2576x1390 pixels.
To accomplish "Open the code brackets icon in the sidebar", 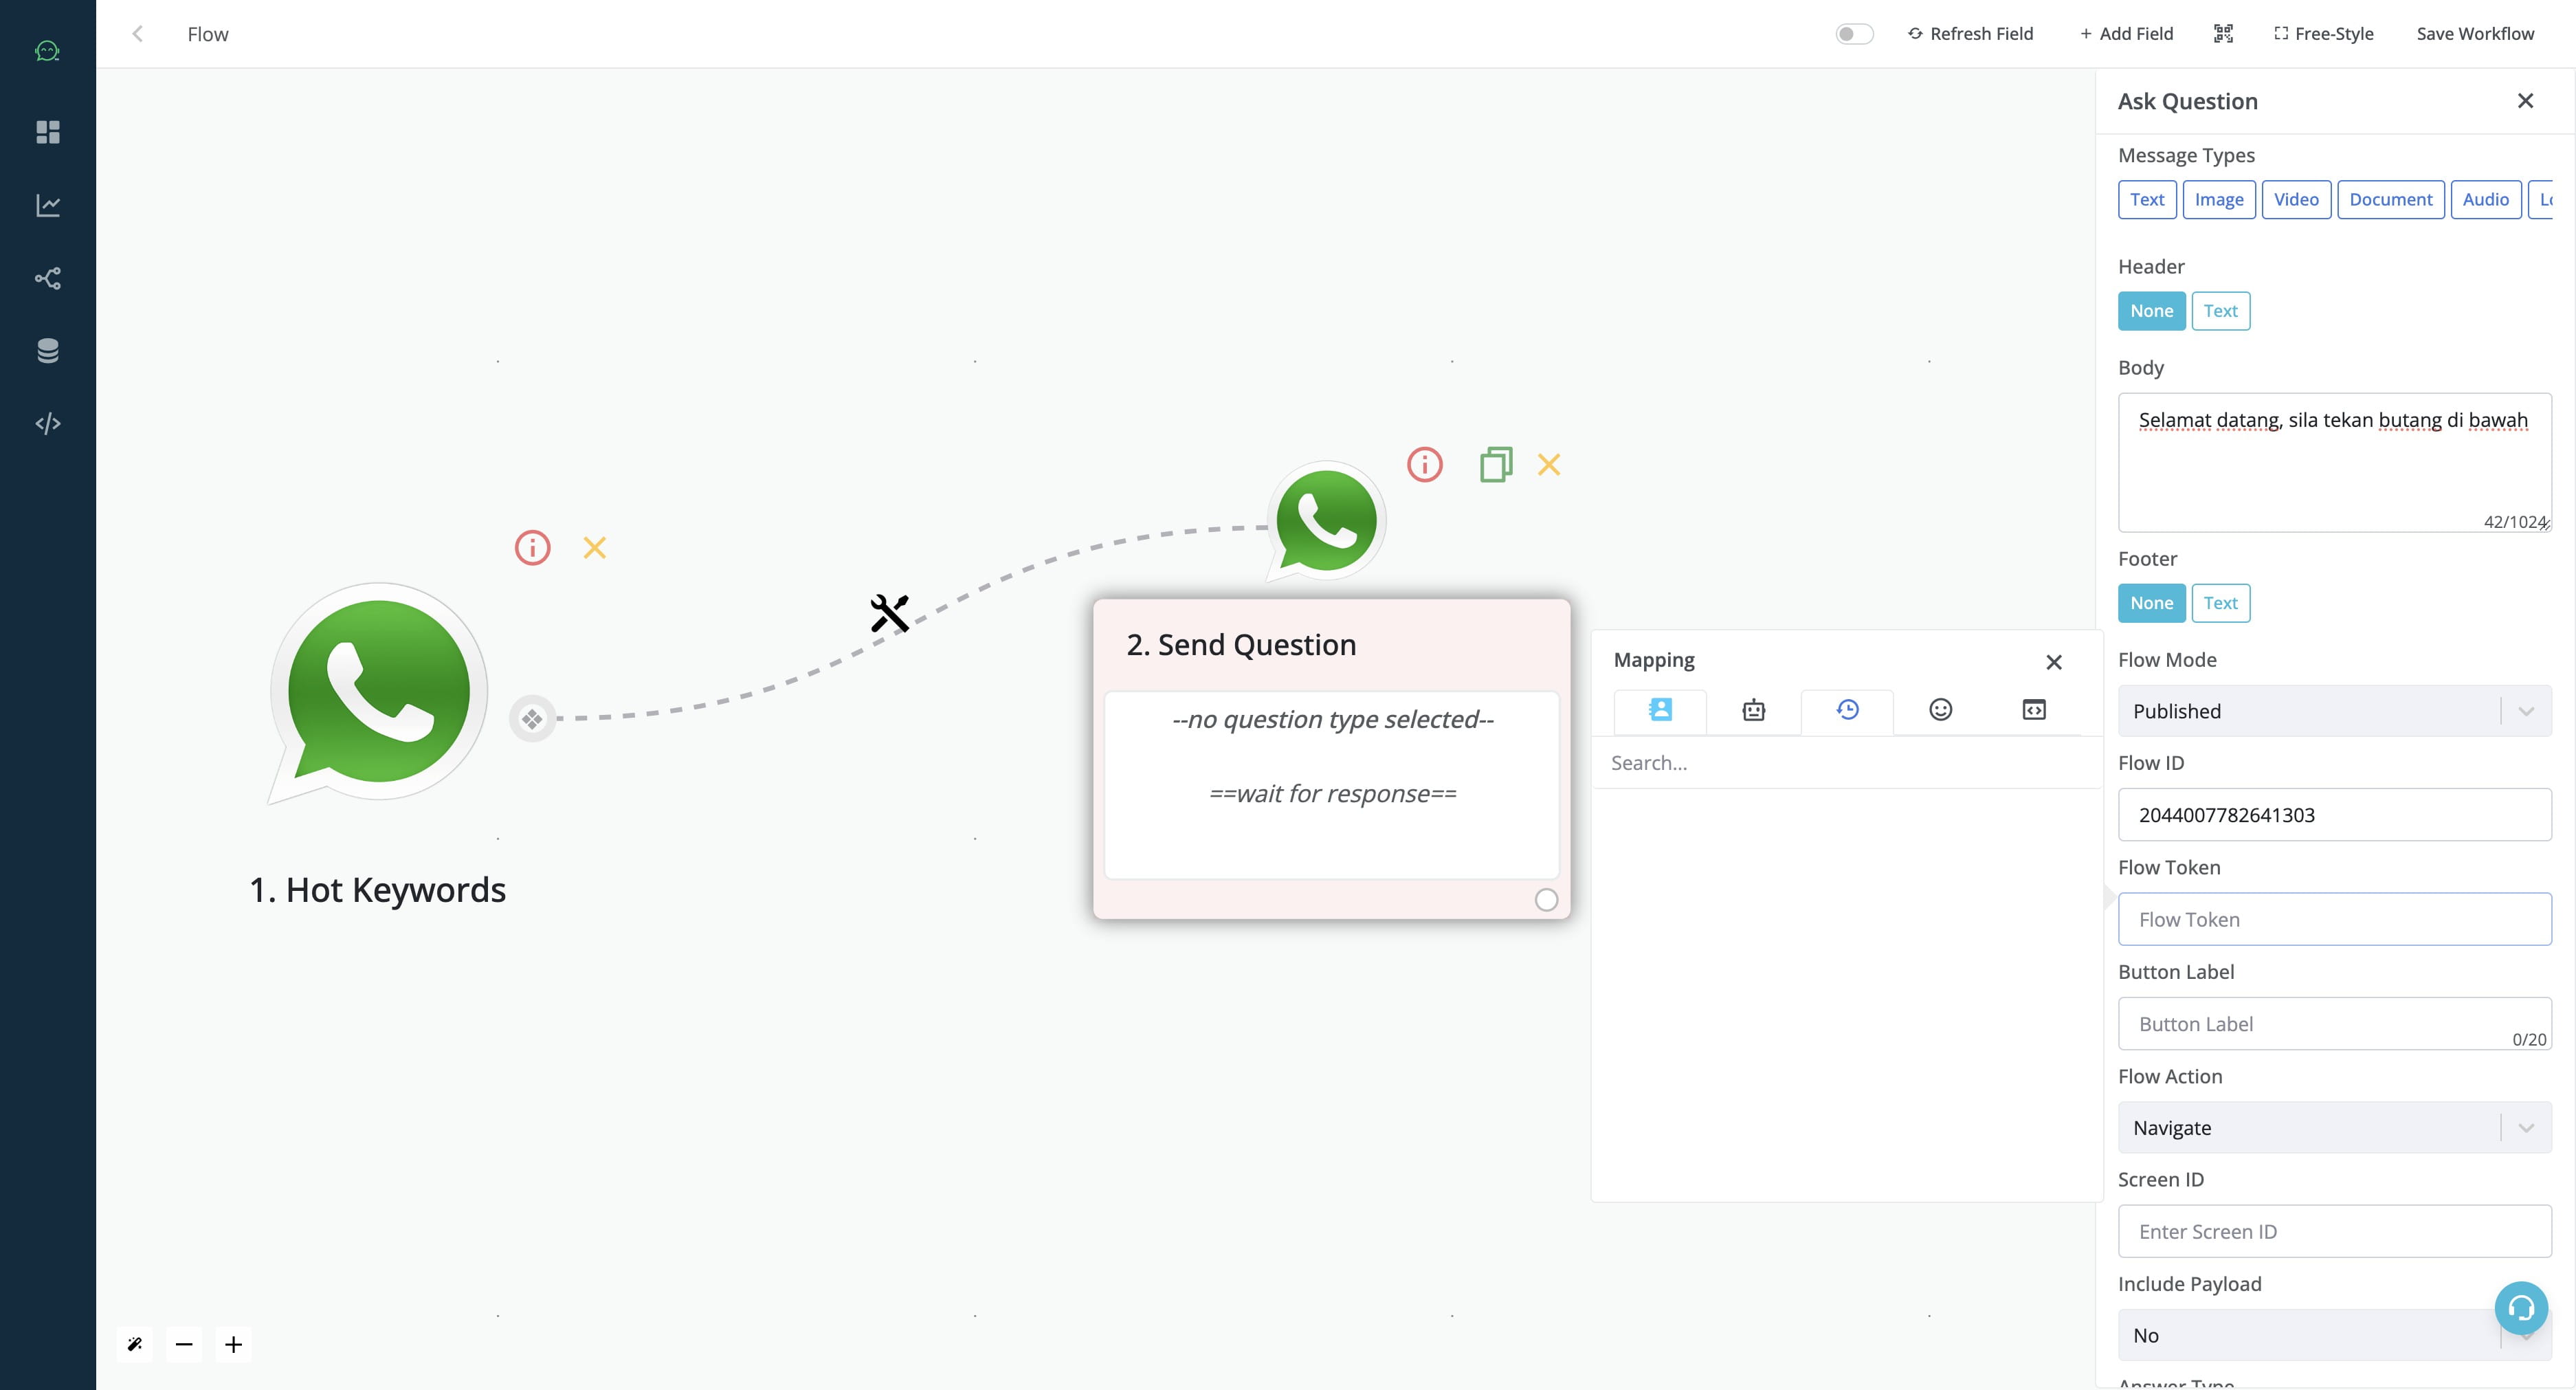I will point(48,424).
